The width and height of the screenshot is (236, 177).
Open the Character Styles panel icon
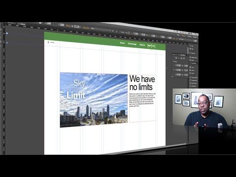point(193,78)
